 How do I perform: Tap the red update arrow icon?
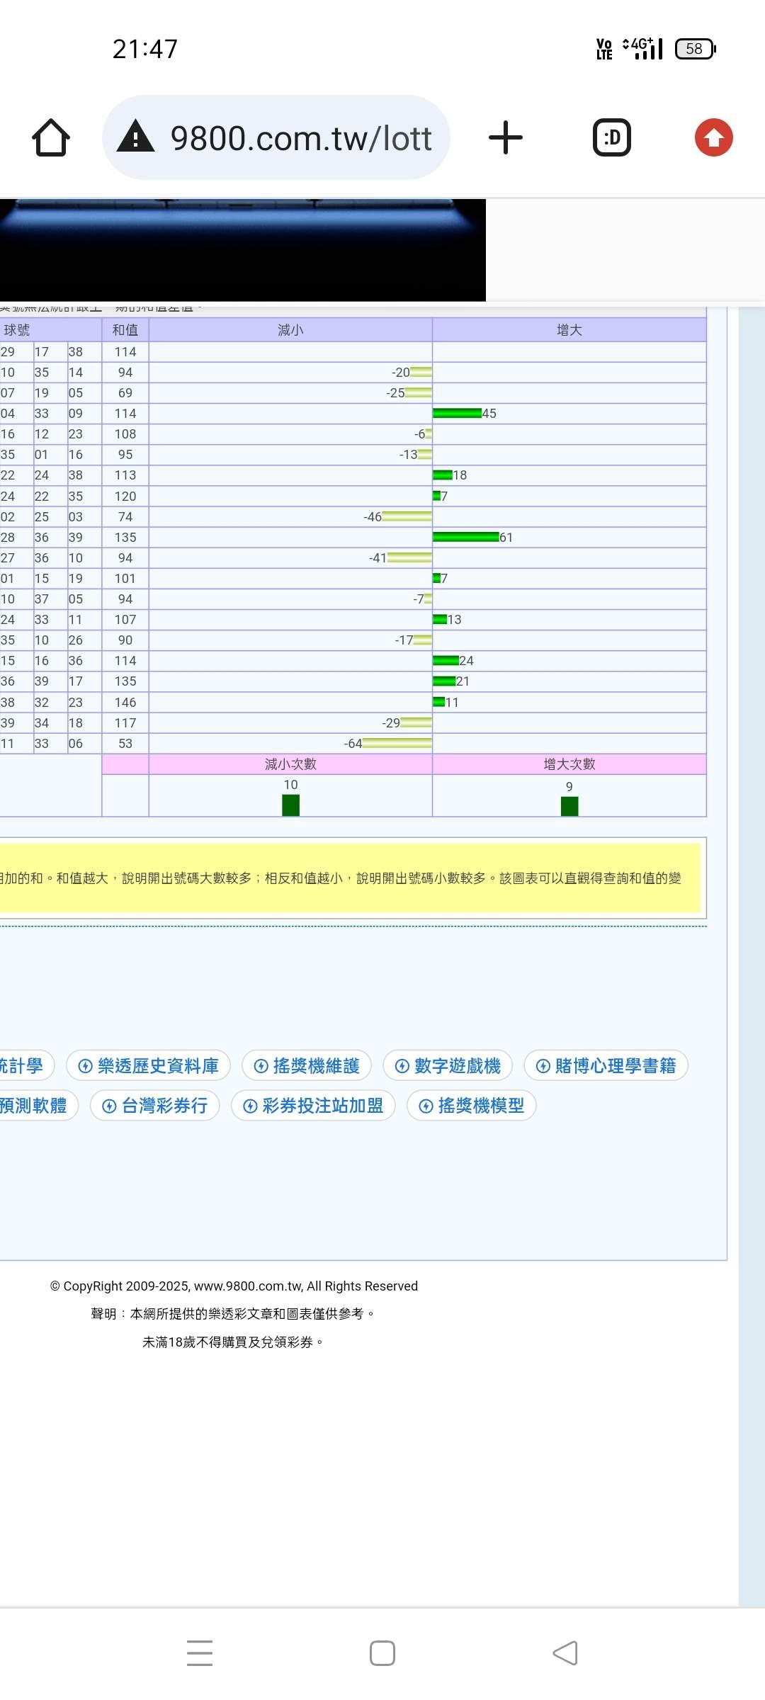tap(713, 137)
